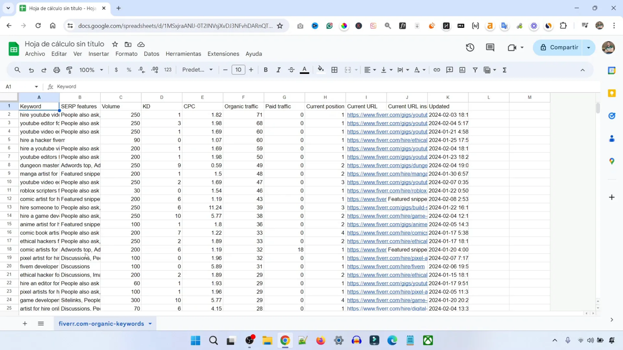623x350 pixels.
Task: Open the borders tool in toolbar
Action: click(x=334, y=70)
